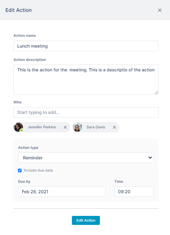Viewport: 170px width, 235px height.
Task: Remove Sara Davis from assignees
Action: click(x=114, y=127)
